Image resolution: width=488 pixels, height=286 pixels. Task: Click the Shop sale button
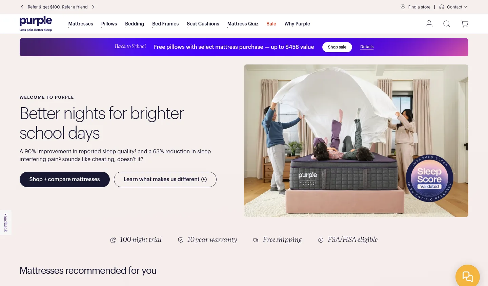point(337,47)
